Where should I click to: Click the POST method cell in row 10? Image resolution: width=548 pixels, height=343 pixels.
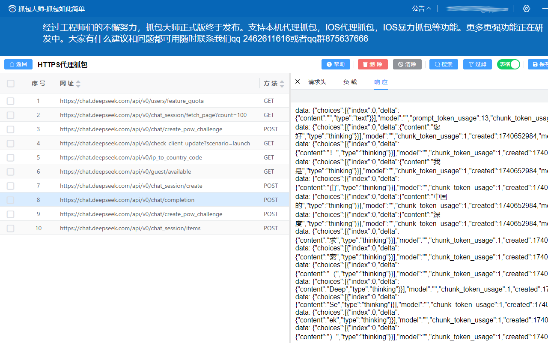click(271, 229)
